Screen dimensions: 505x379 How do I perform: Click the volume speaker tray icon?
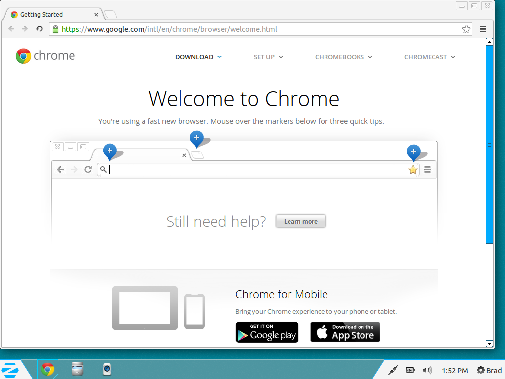tap(428, 370)
